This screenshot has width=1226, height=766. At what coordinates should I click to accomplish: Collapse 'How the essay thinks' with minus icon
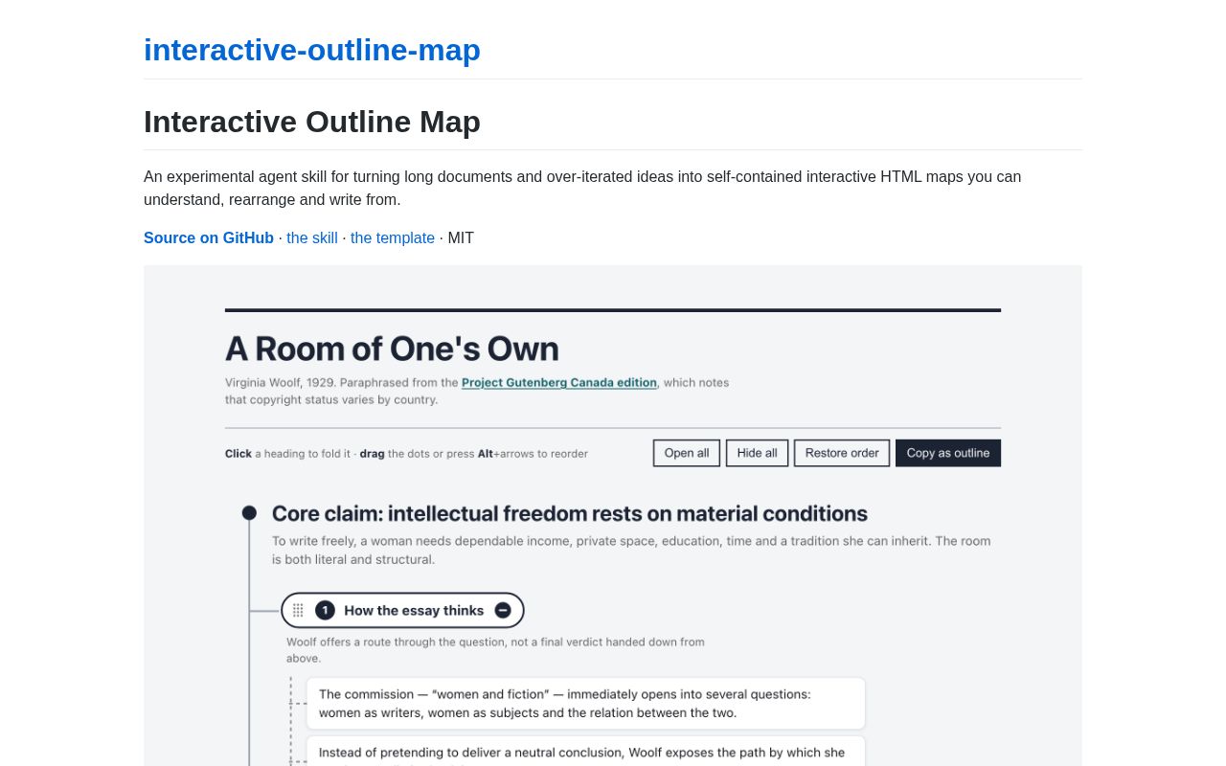point(503,610)
